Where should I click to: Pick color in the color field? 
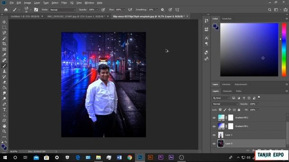click(249, 49)
